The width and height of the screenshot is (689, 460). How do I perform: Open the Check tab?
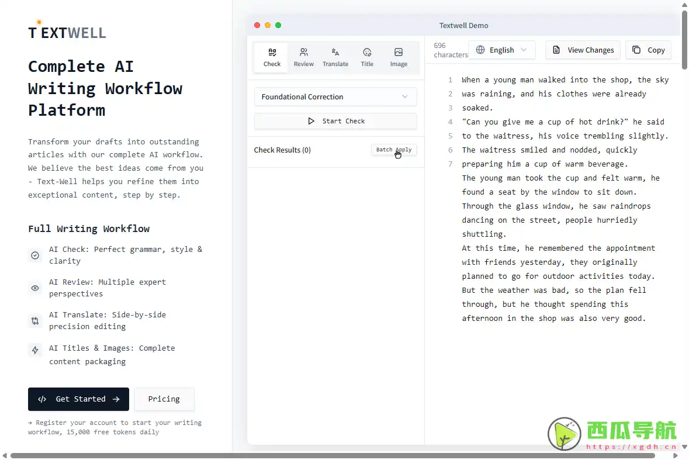coord(272,57)
